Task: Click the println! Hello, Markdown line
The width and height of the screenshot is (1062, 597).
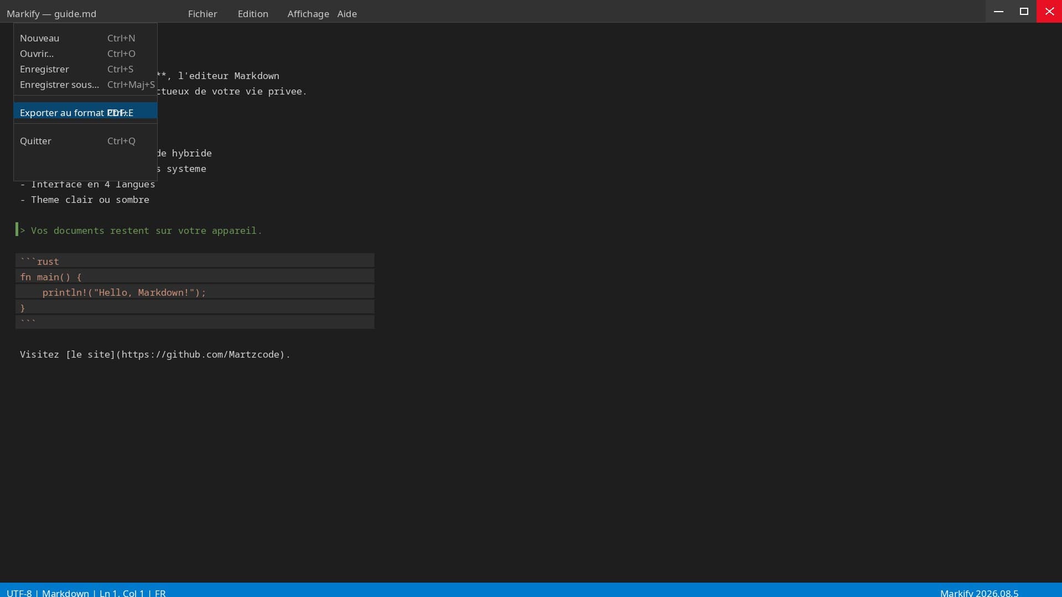Action: tap(195, 292)
